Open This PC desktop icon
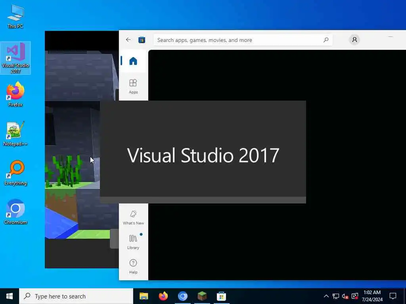The image size is (406, 304). (x=15, y=16)
